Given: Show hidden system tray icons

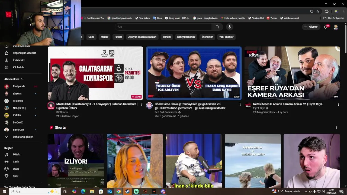Looking at the screenshot, I should (x=306, y=191).
